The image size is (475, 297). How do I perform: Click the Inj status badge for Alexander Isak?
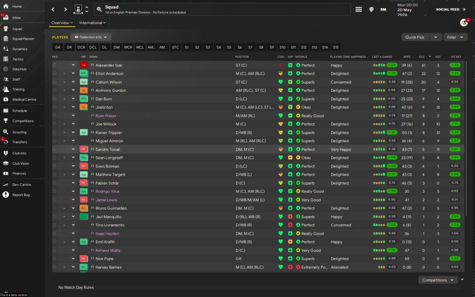(x=83, y=65)
